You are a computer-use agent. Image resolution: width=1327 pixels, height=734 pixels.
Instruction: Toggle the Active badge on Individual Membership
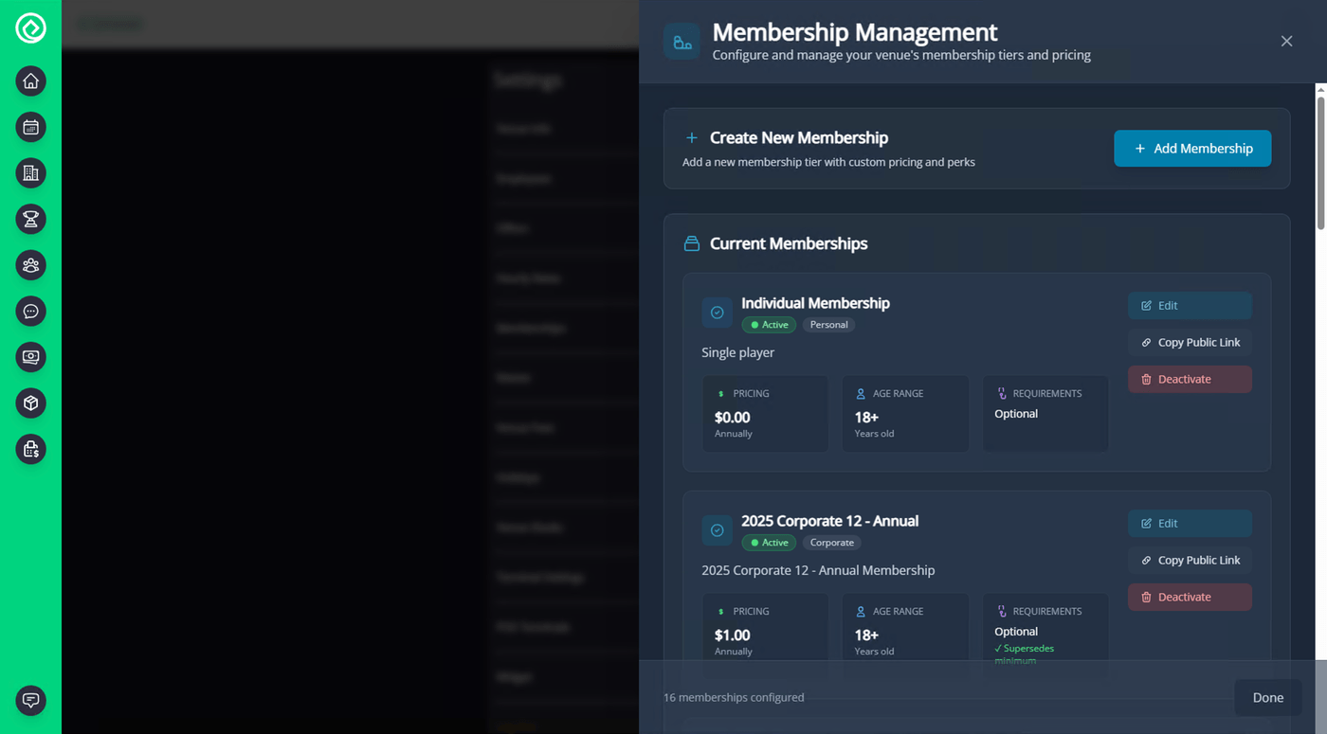coord(768,324)
